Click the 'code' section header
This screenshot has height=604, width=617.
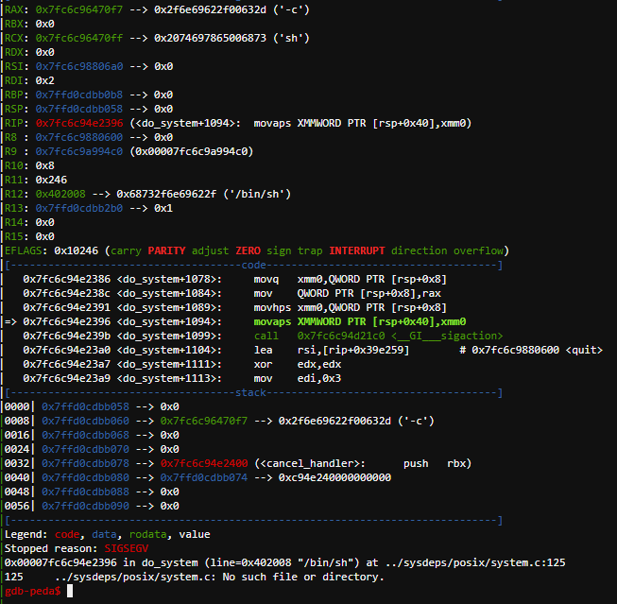[254, 265]
